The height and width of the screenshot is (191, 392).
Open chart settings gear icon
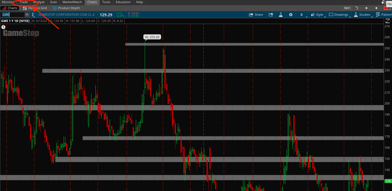coord(291,15)
